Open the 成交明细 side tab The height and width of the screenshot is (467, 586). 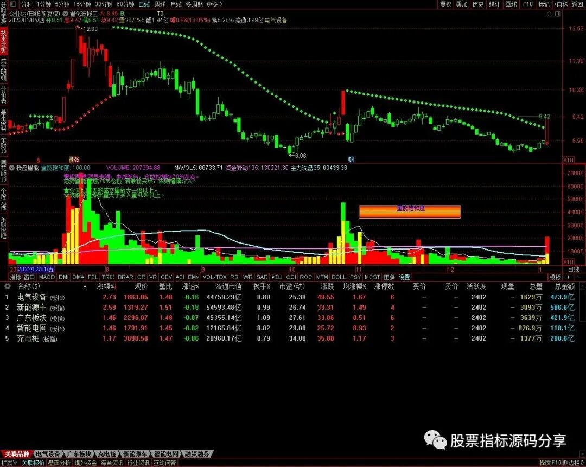(x=3, y=69)
